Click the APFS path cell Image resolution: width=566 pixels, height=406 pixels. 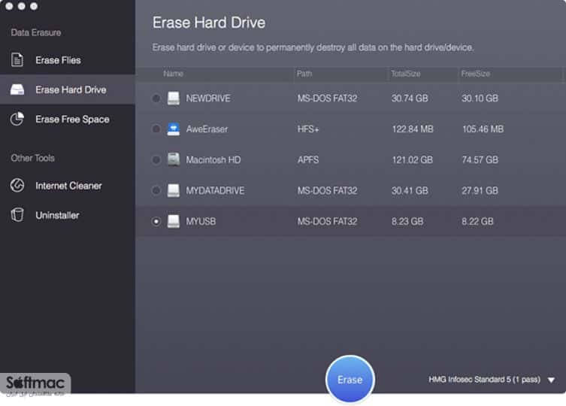pyautogui.click(x=308, y=159)
